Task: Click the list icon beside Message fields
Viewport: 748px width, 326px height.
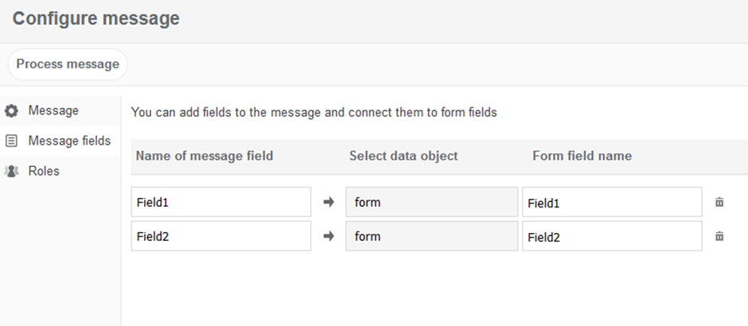Action: tap(12, 141)
